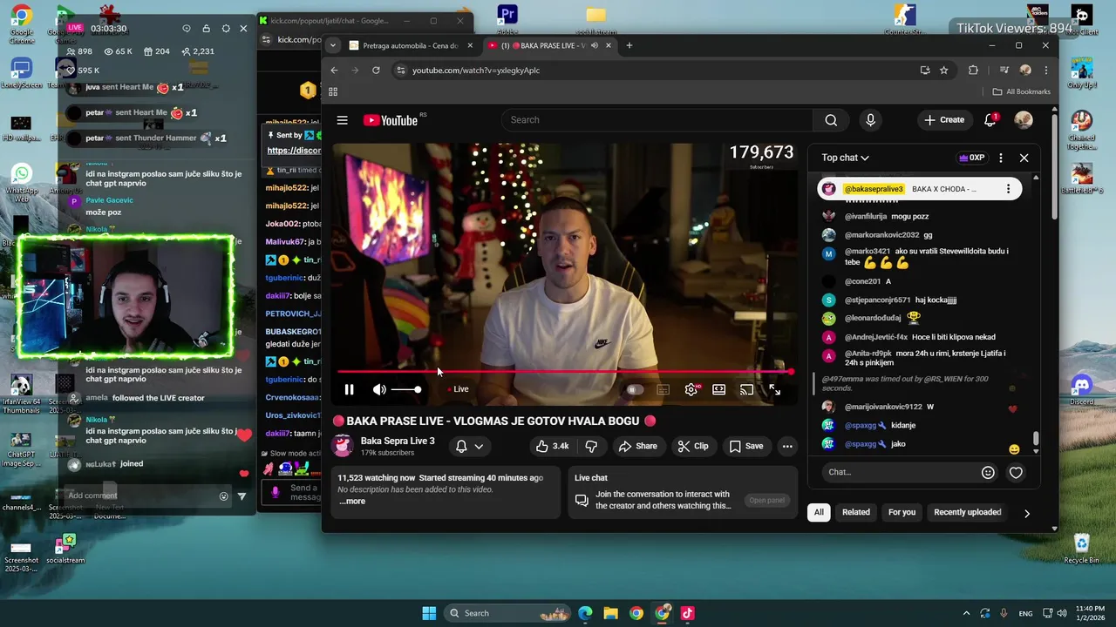1116x627 pixels.
Task: Save video to a playlist
Action: (x=746, y=446)
